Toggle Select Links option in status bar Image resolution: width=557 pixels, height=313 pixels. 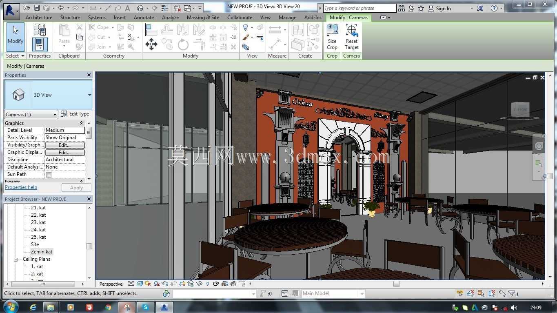[x=460, y=293]
